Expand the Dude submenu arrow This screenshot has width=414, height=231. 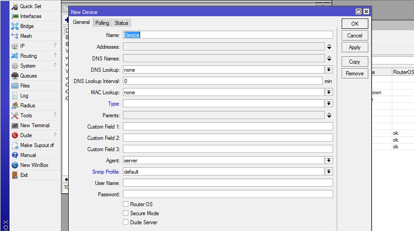coord(56,135)
